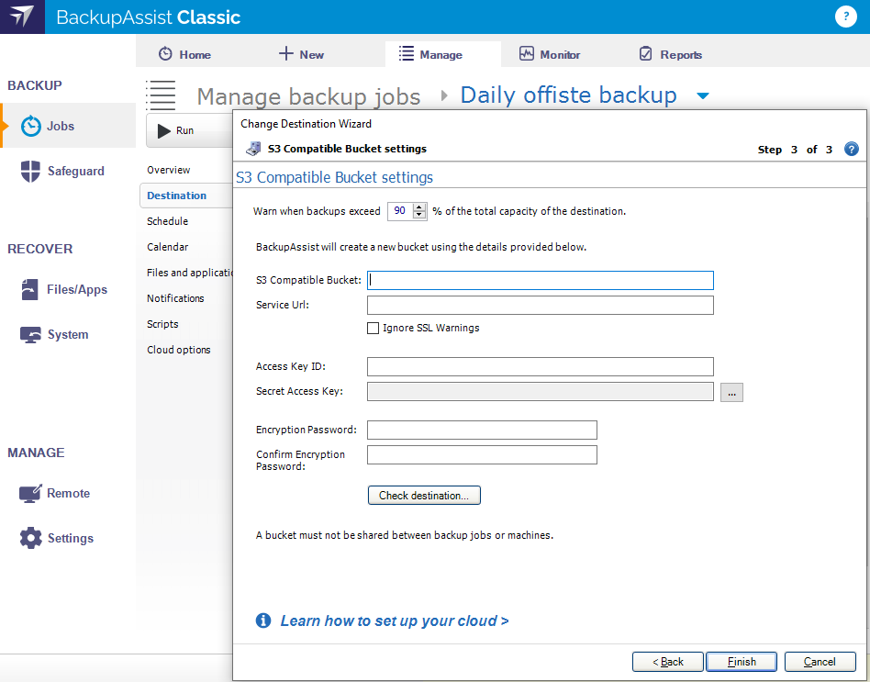Select Notifications from the job settings list
The image size is (870, 682).
click(x=175, y=298)
